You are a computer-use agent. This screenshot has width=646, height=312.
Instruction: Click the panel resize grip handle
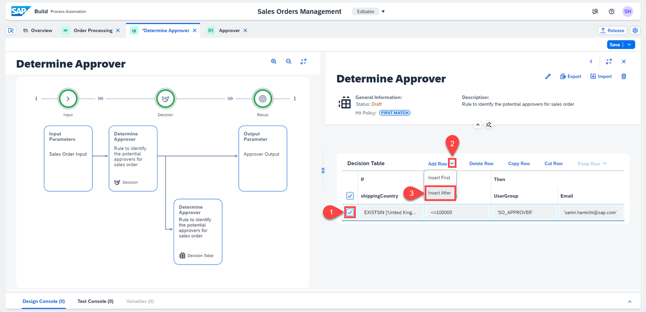(x=323, y=170)
